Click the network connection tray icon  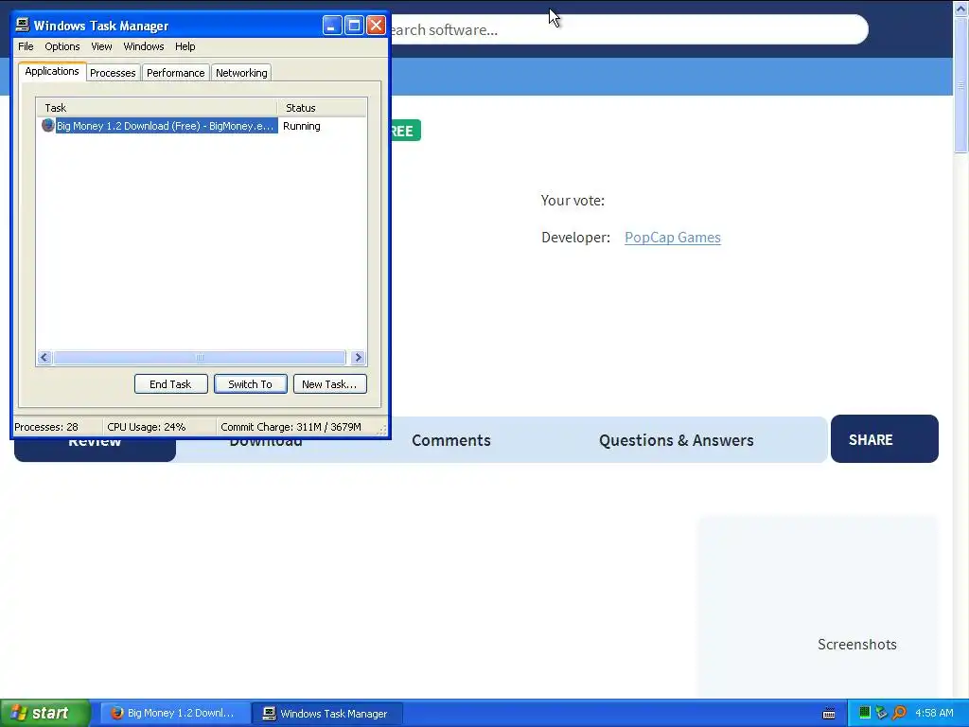[x=882, y=713]
